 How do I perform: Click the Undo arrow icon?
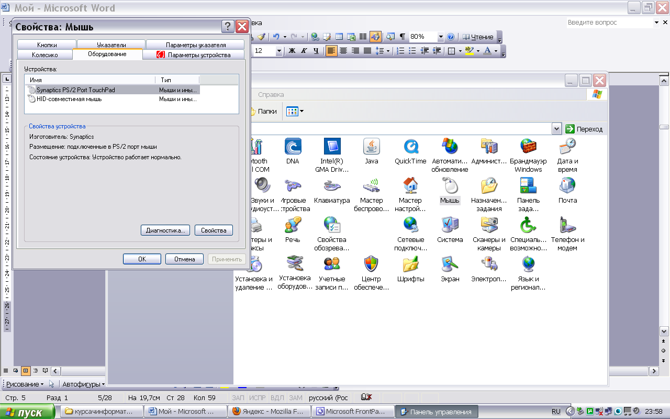pos(275,37)
